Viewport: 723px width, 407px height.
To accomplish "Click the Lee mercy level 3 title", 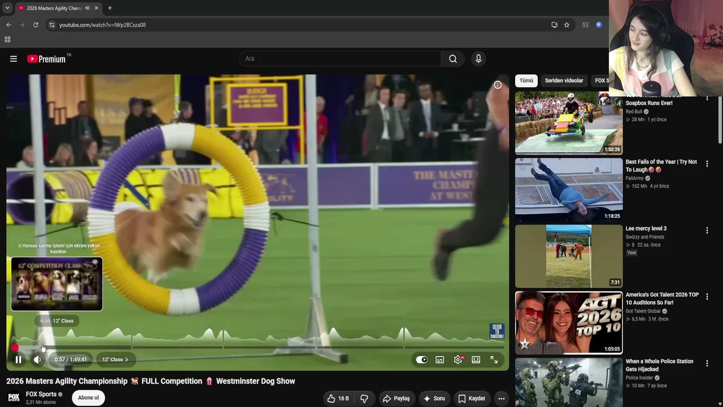I will (x=646, y=229).
